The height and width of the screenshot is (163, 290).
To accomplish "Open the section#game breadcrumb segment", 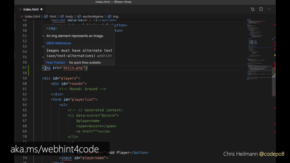I will tap(93, 16).
